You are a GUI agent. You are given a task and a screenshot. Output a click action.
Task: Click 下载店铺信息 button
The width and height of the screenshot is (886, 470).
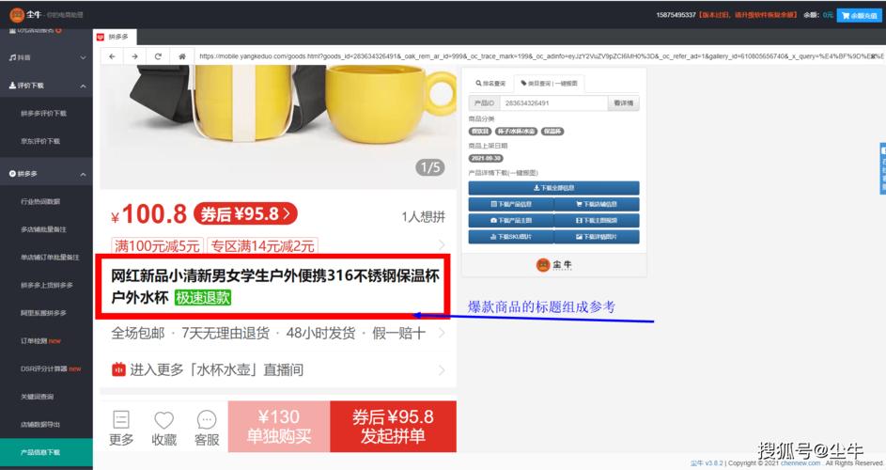[x=597, y=204]
